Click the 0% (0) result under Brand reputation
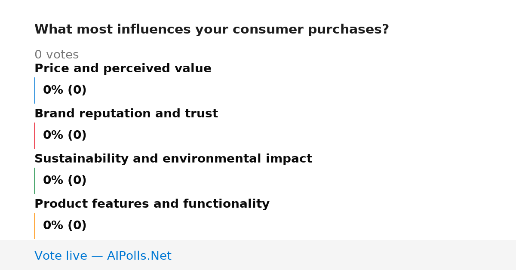Viewport: 516px width, 270px height. [64, 135]
